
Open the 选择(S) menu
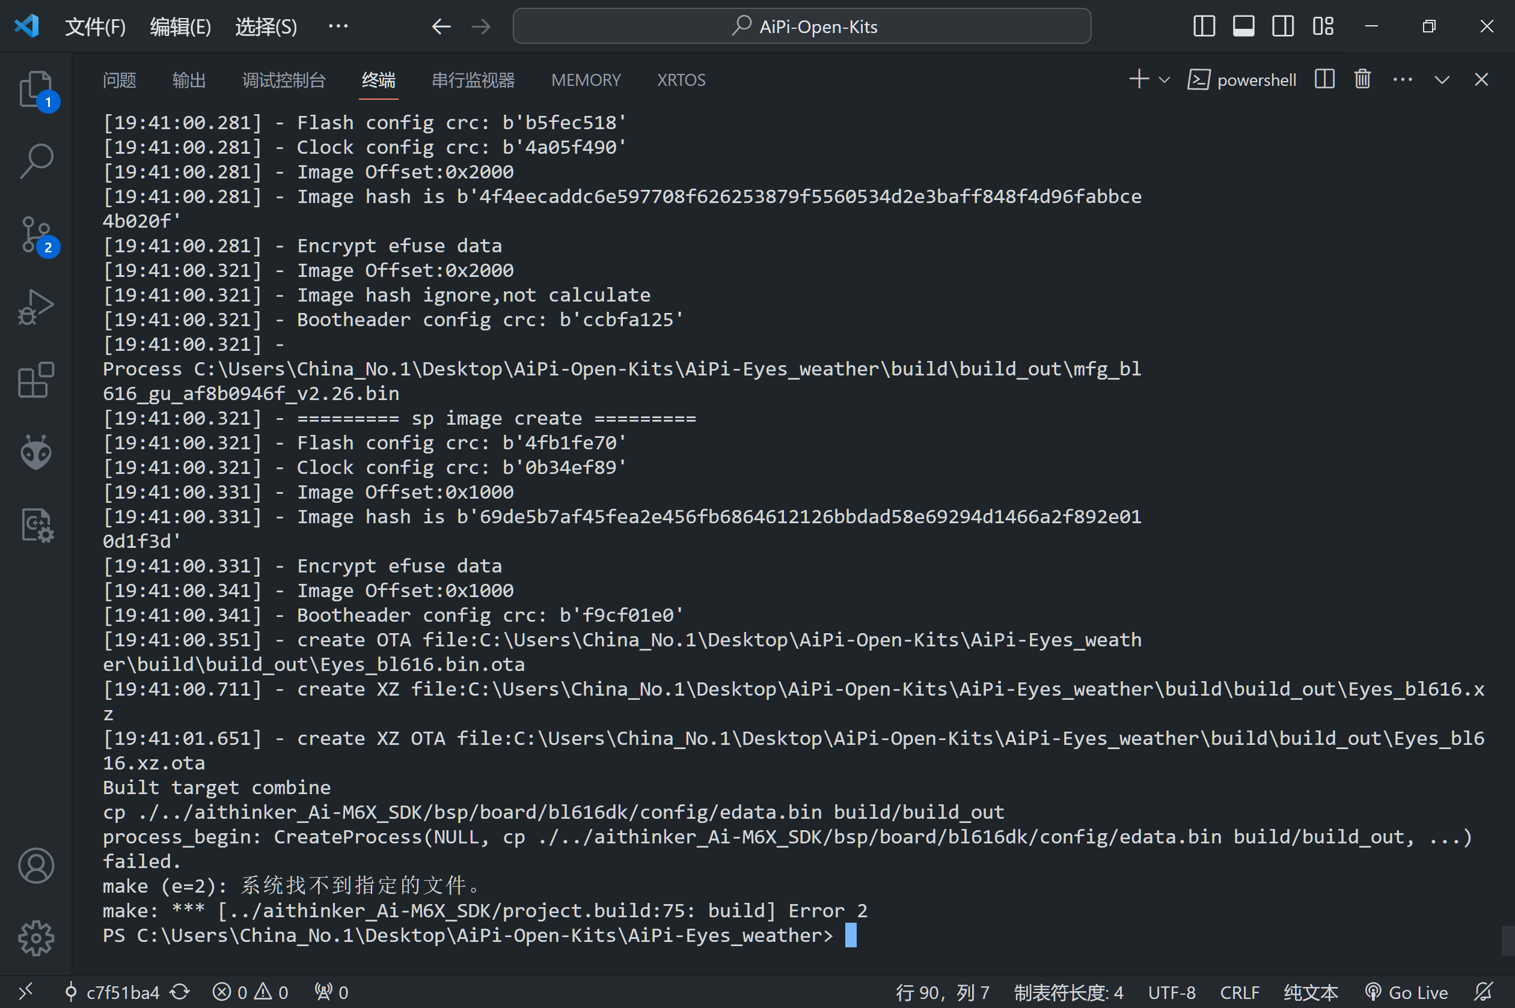point(266,26)
